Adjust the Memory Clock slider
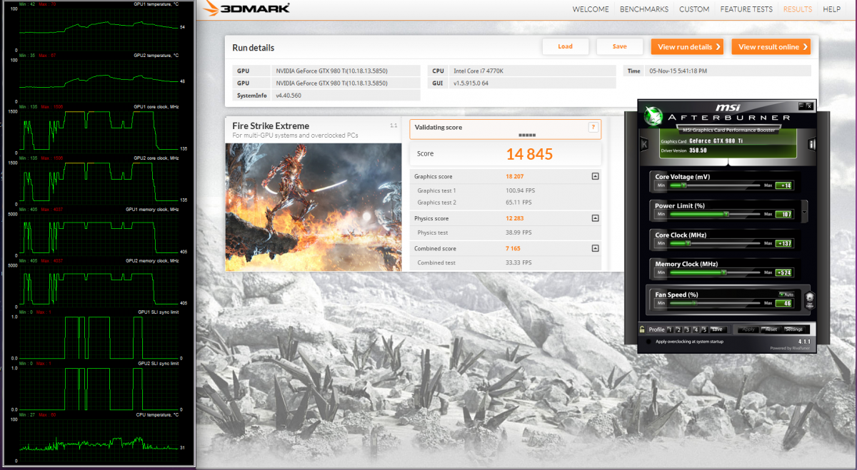 (x=715, y=273)
